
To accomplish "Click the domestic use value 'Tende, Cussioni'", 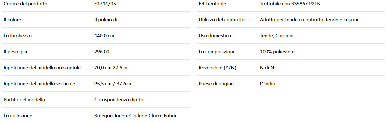I will pyautogui.click(x=277, y=36).
